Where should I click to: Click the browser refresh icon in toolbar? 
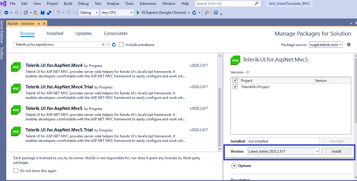pyautogui.click(x=194, y=13)
